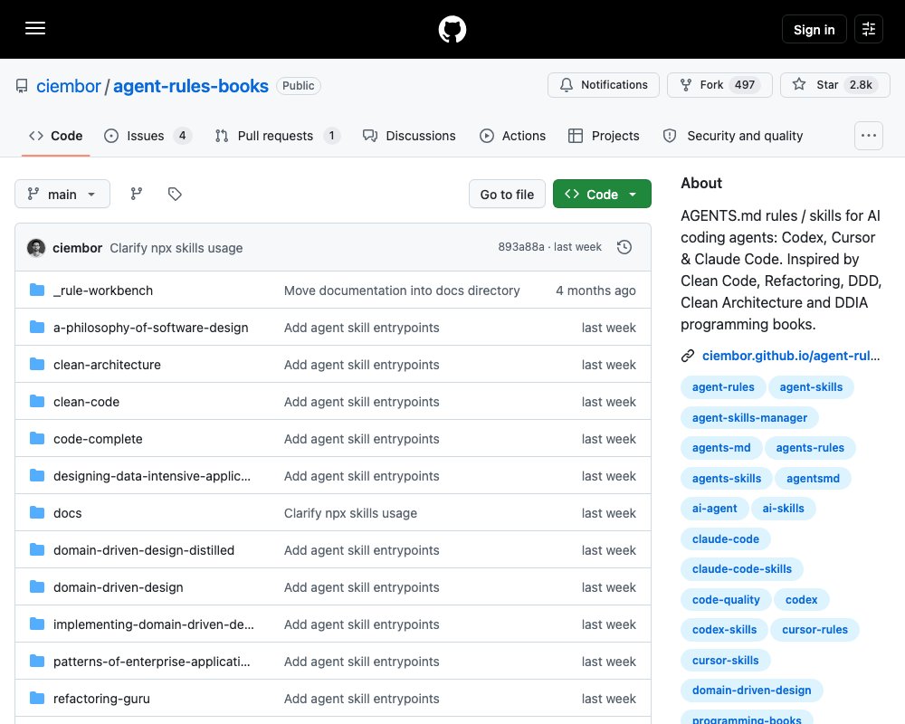The width and height of the screenshot is (905, 724).
Task: Open the agent-rules-books repository link
Action: pos(190,86)
